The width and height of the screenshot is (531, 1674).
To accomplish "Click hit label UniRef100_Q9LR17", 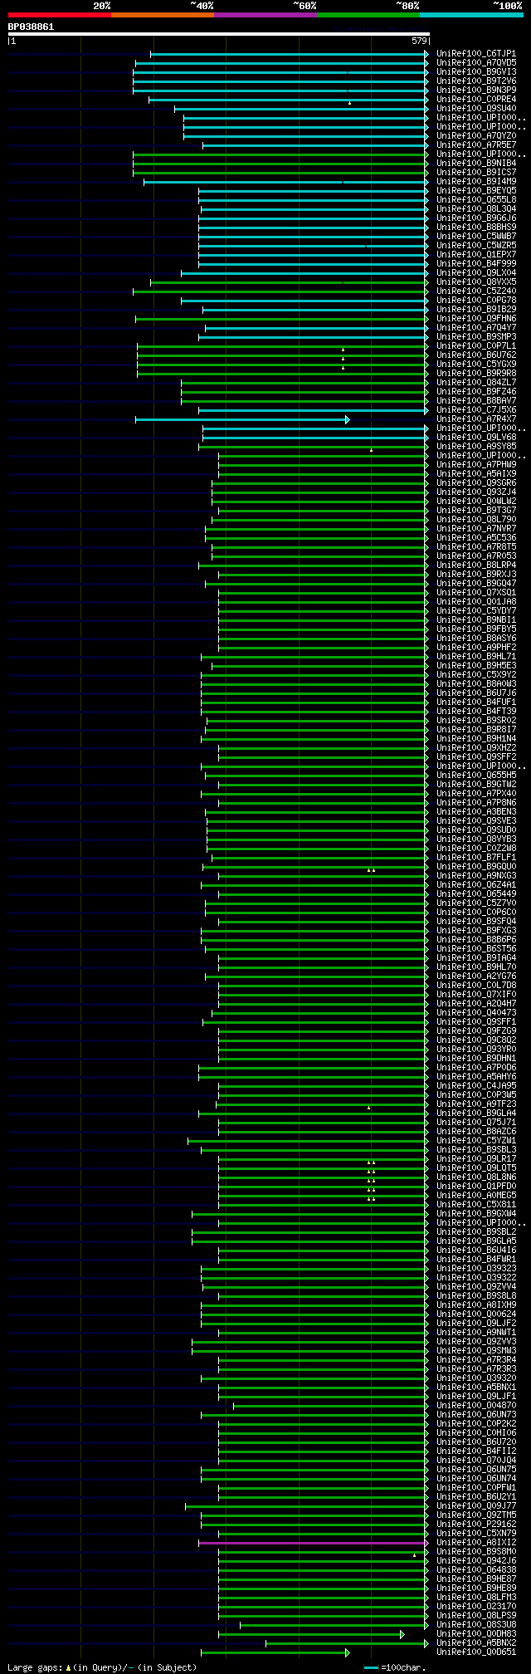I will tap(476, 1158).
